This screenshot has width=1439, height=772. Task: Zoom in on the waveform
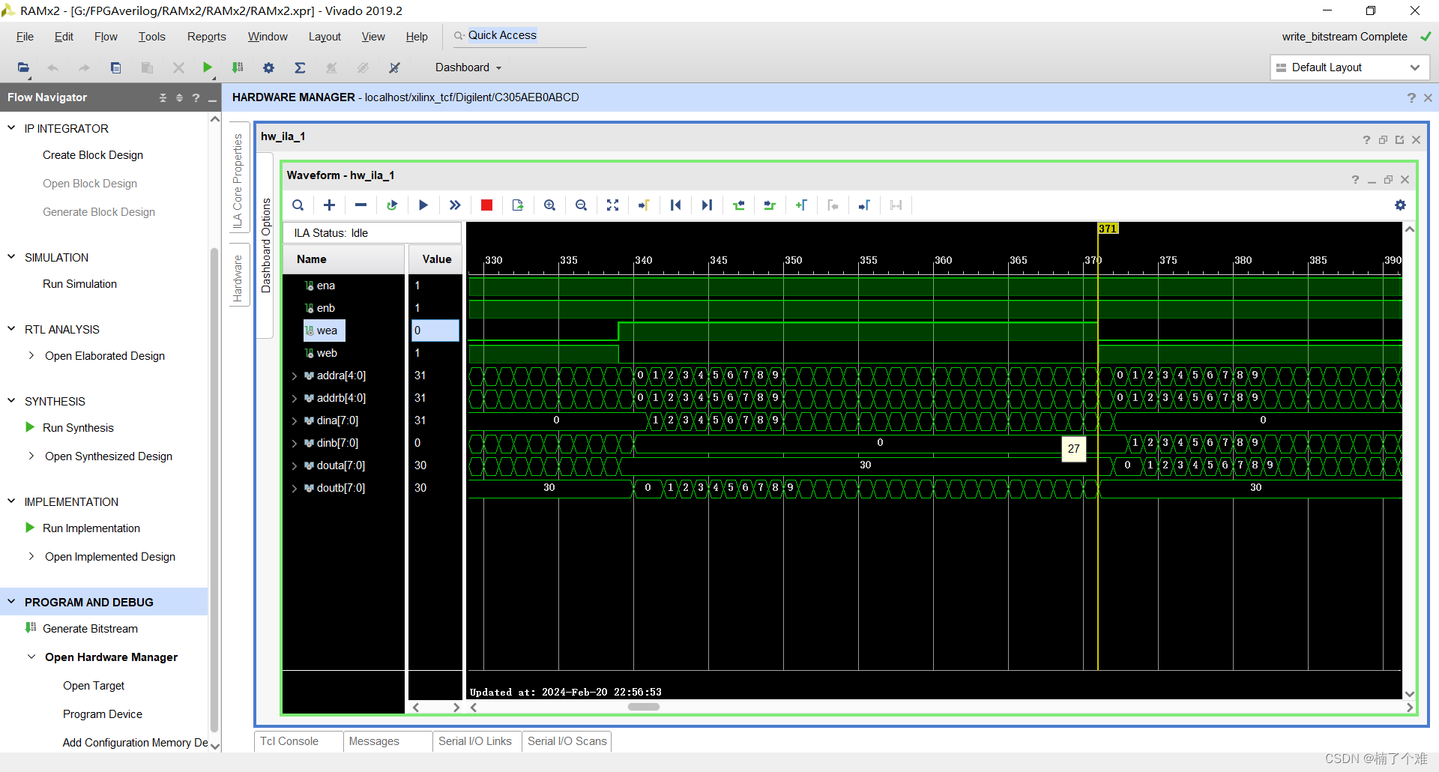point(549,205)
